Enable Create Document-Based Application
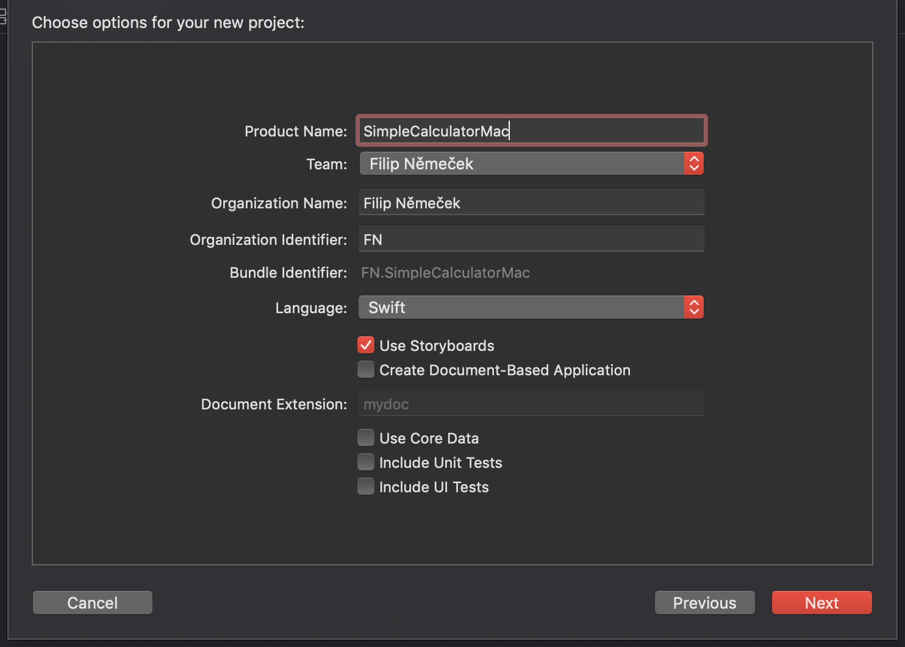 (365, 369)
